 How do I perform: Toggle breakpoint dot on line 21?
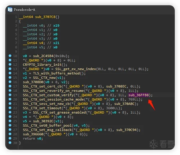point(10,103)
